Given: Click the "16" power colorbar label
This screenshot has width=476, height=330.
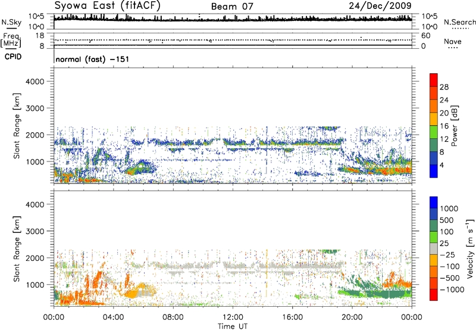Looking at the screenshot, I should (x=444, y=126).
